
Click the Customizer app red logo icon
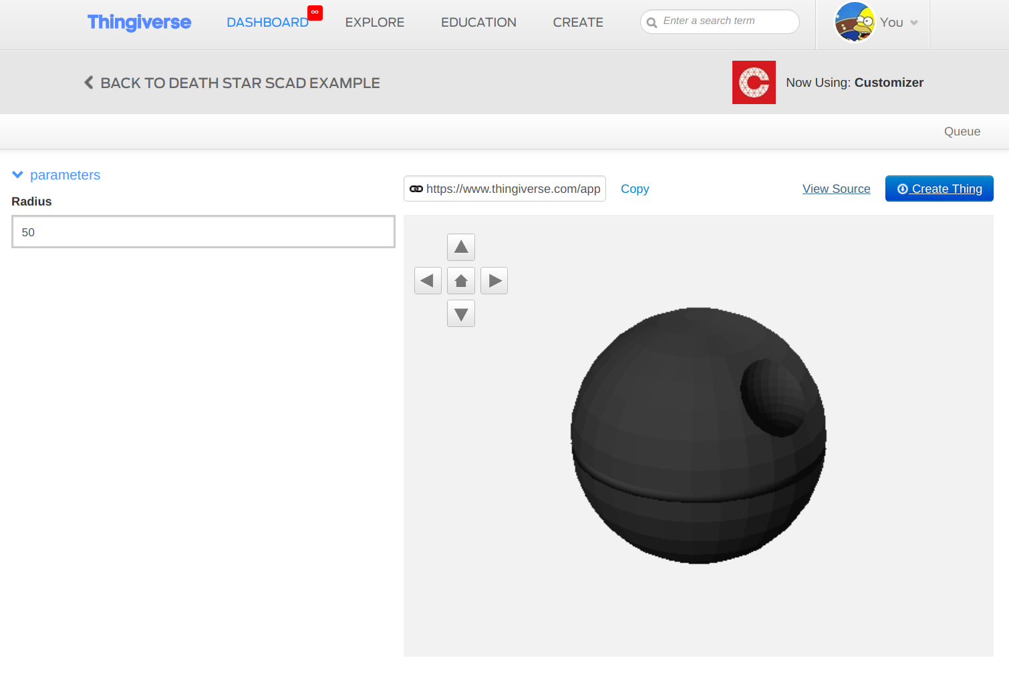754,82
